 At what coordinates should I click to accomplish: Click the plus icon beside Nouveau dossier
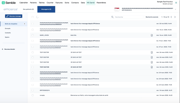tap(2, 49)
